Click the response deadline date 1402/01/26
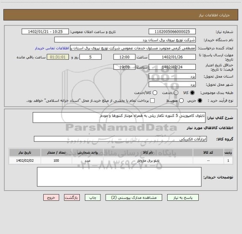 pos(172,57)
